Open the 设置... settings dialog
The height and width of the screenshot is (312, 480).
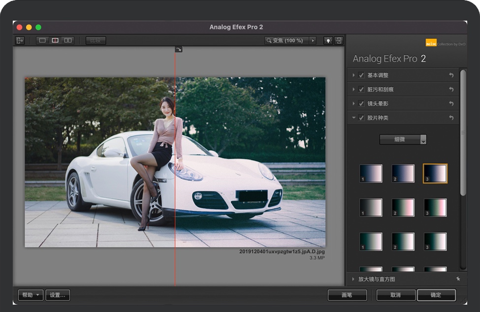pos(58,295)
